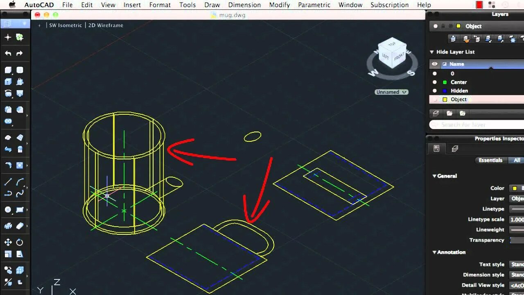Switch Properties Inspector to Essentials
The width and height of the screenshot is (524, 295).
[490, 160]
